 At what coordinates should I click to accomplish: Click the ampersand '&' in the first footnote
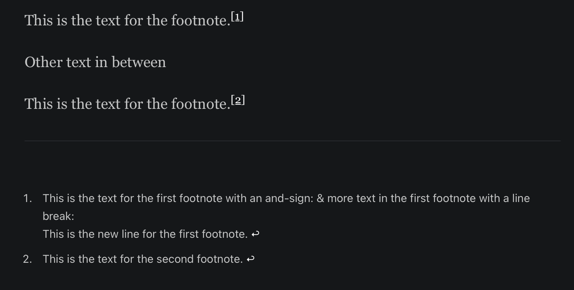click(x=320, y=198)
